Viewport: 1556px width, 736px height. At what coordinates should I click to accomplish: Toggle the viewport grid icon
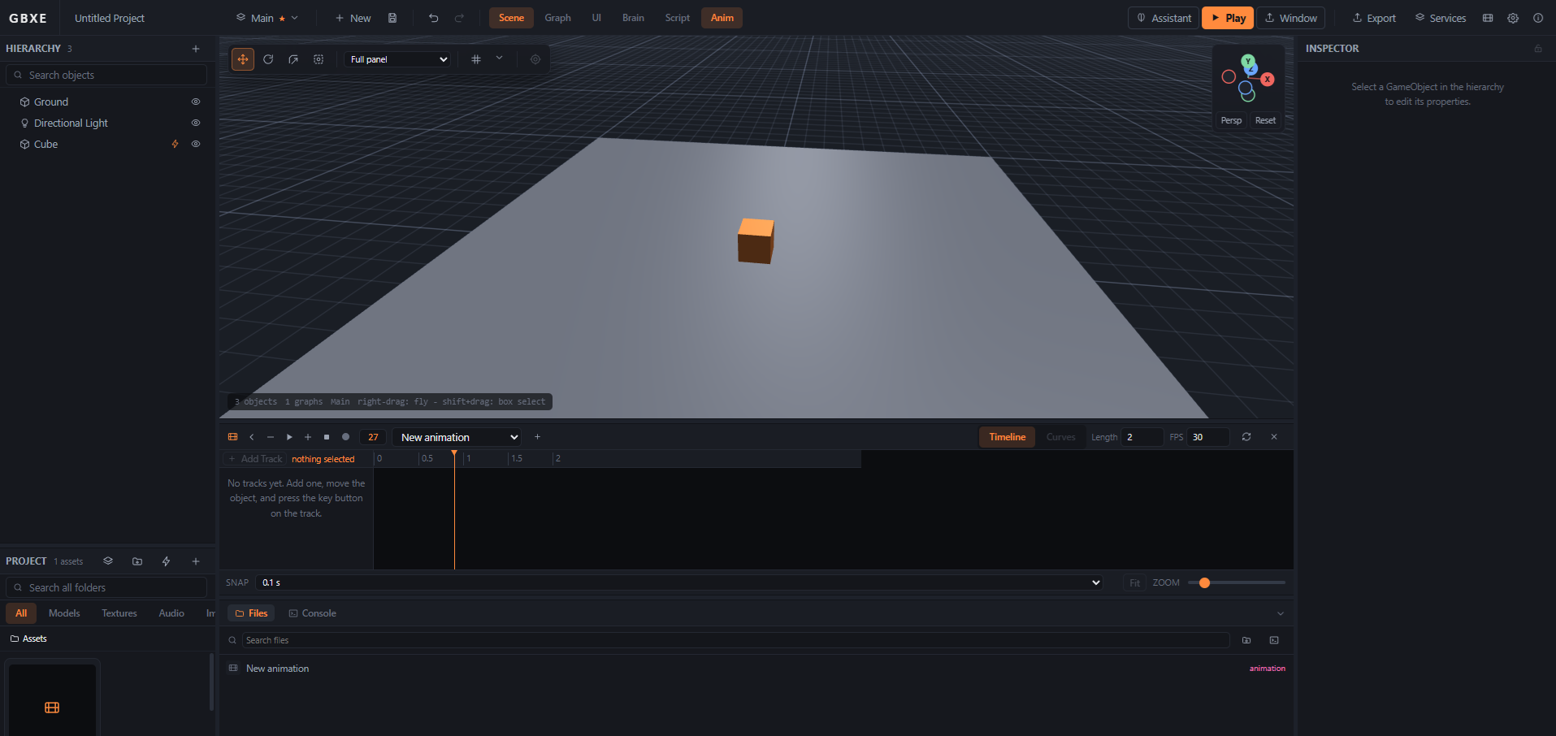476,59
